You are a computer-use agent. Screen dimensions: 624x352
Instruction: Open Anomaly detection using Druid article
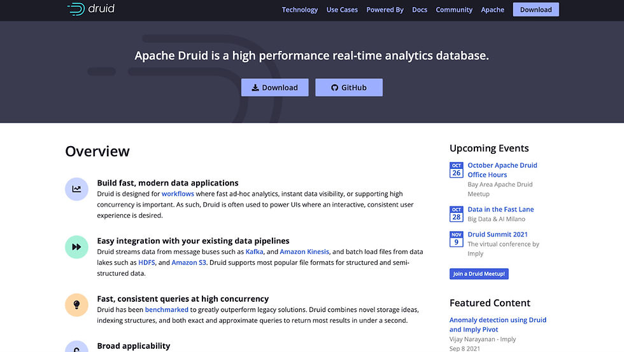498,325
